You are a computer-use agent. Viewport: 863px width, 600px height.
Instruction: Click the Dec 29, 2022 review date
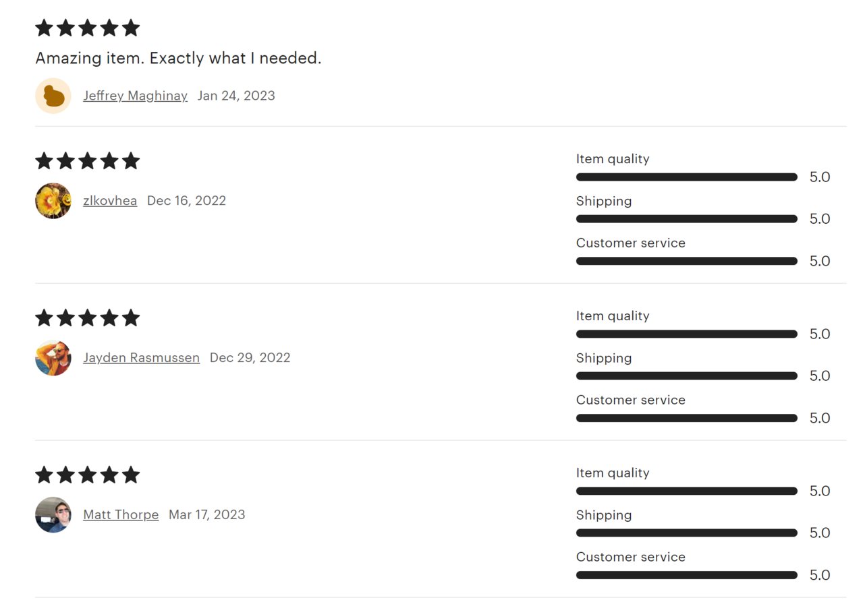pyautogui.click(x=250, y=358)
